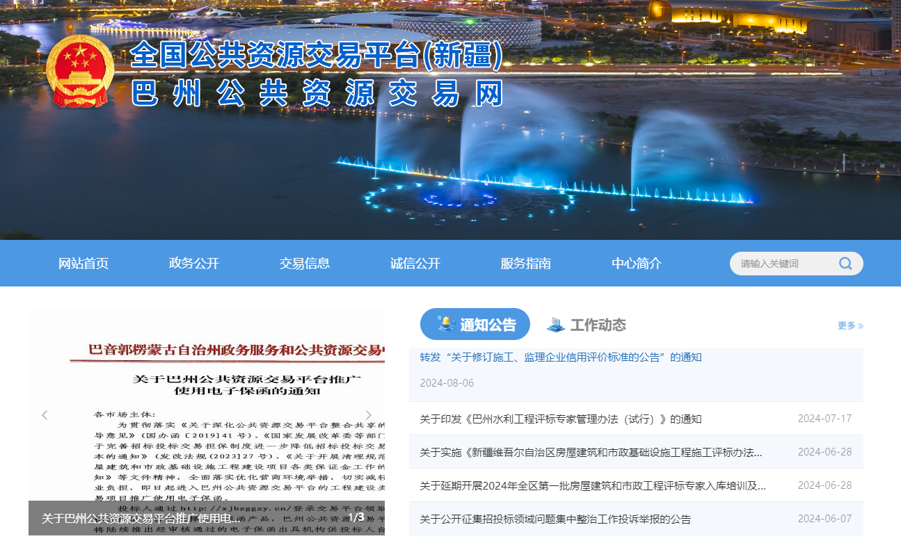Click the search magnifier icon
Viewport: 901px width, 557px height.
pyautogui.click(x=845, y=264)
